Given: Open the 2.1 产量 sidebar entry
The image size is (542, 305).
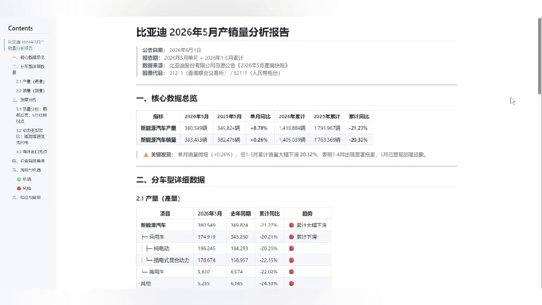Looking at the screenshot, I should point(31,81).
